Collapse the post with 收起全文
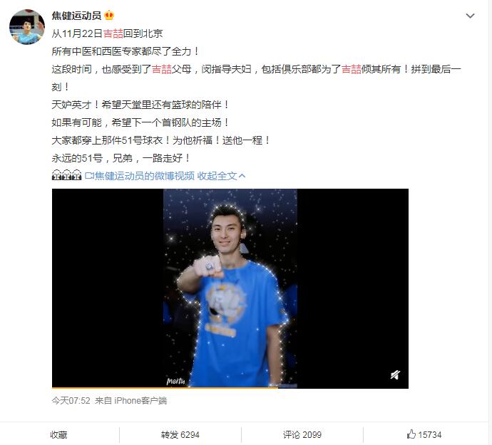The height and width of the screenshot is (445, 492). tap(217, 176)
